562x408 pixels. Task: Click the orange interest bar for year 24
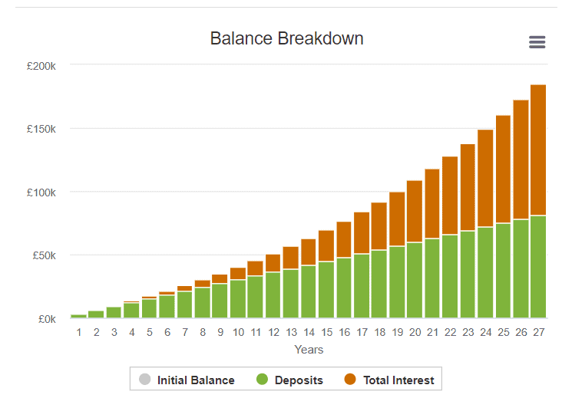(x=485, y=178)
